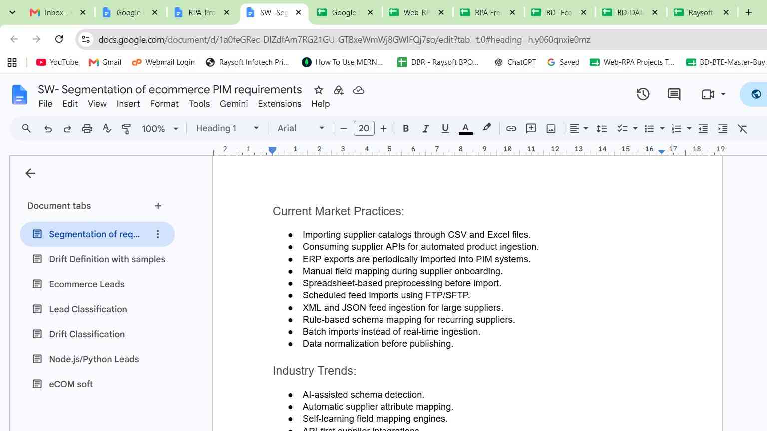Click the add comment toolbar icon
Screen dimensions: 767x431
pyautogui.click(x=531, y=129)
